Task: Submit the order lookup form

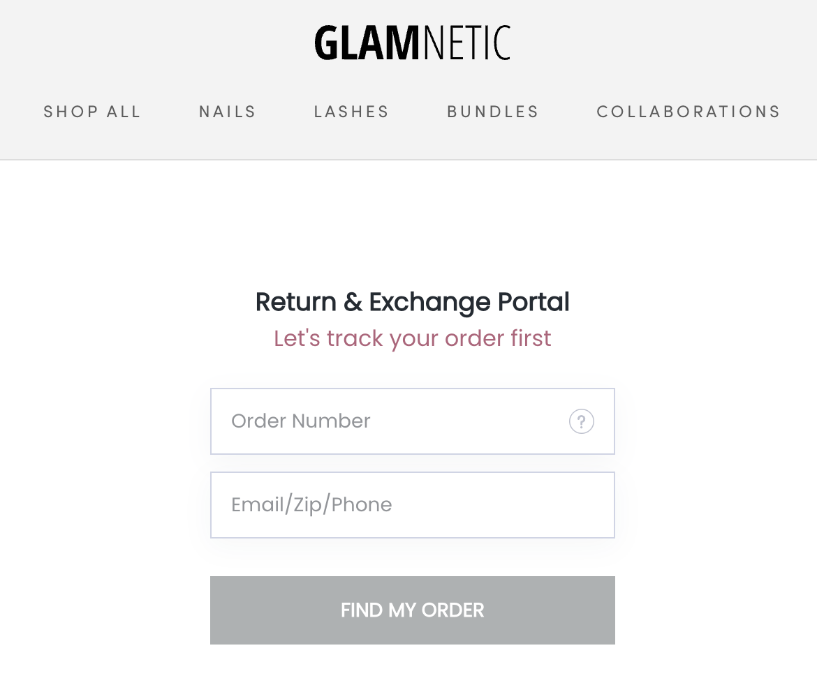Action: [x=412, y=610]
